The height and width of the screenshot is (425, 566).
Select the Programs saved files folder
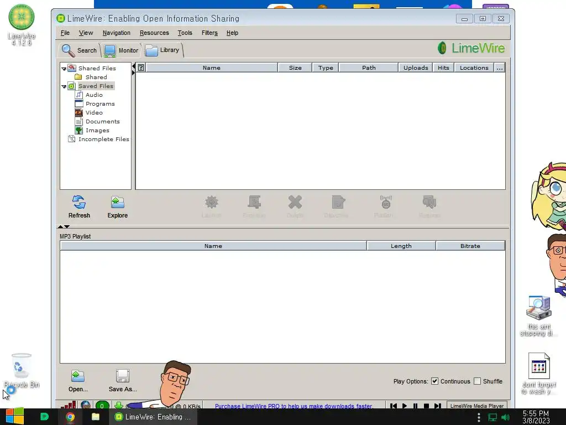coord(95,103)
